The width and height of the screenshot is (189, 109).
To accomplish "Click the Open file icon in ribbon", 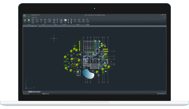I will point(25,20).
